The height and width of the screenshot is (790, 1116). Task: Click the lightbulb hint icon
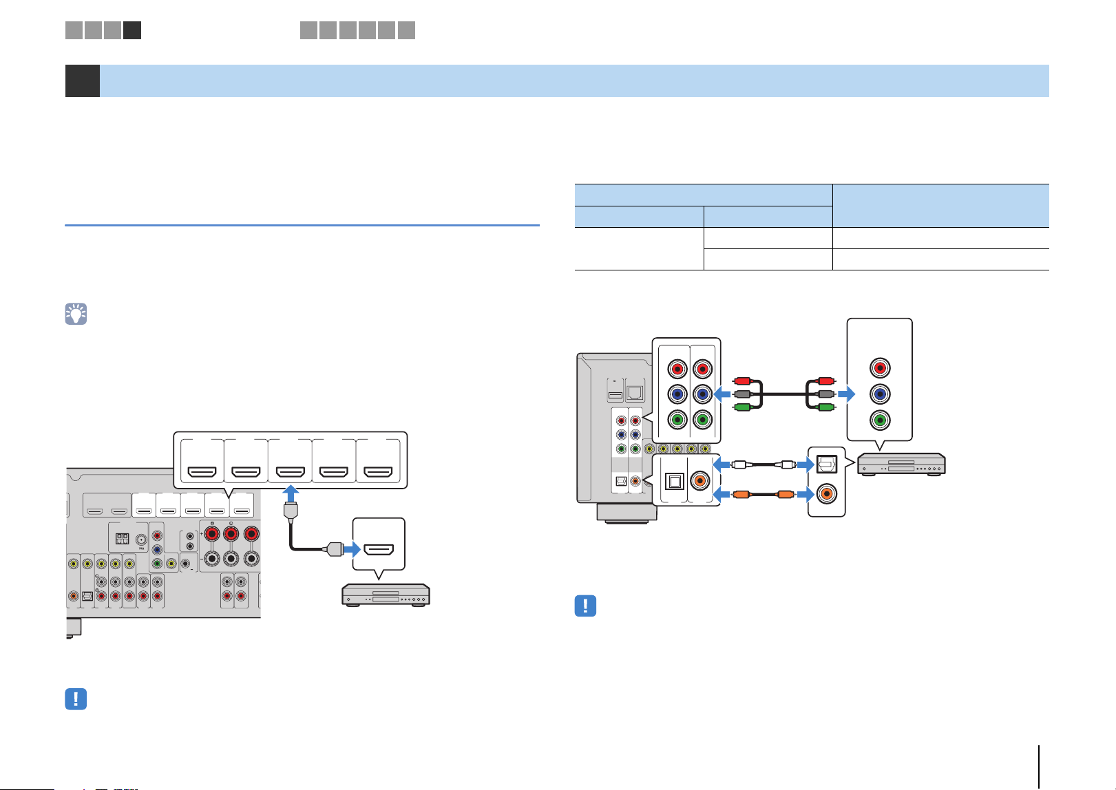tap(76, 314)
